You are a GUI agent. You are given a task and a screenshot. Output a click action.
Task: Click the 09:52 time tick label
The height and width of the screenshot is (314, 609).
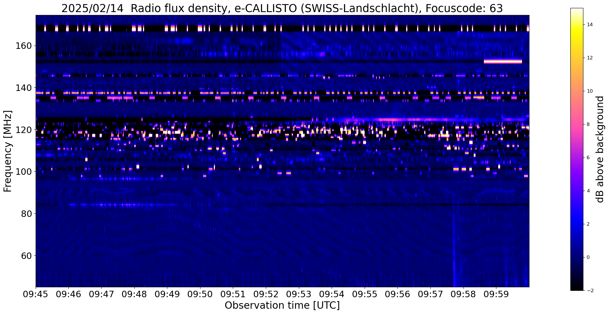[x=266, y=294]
